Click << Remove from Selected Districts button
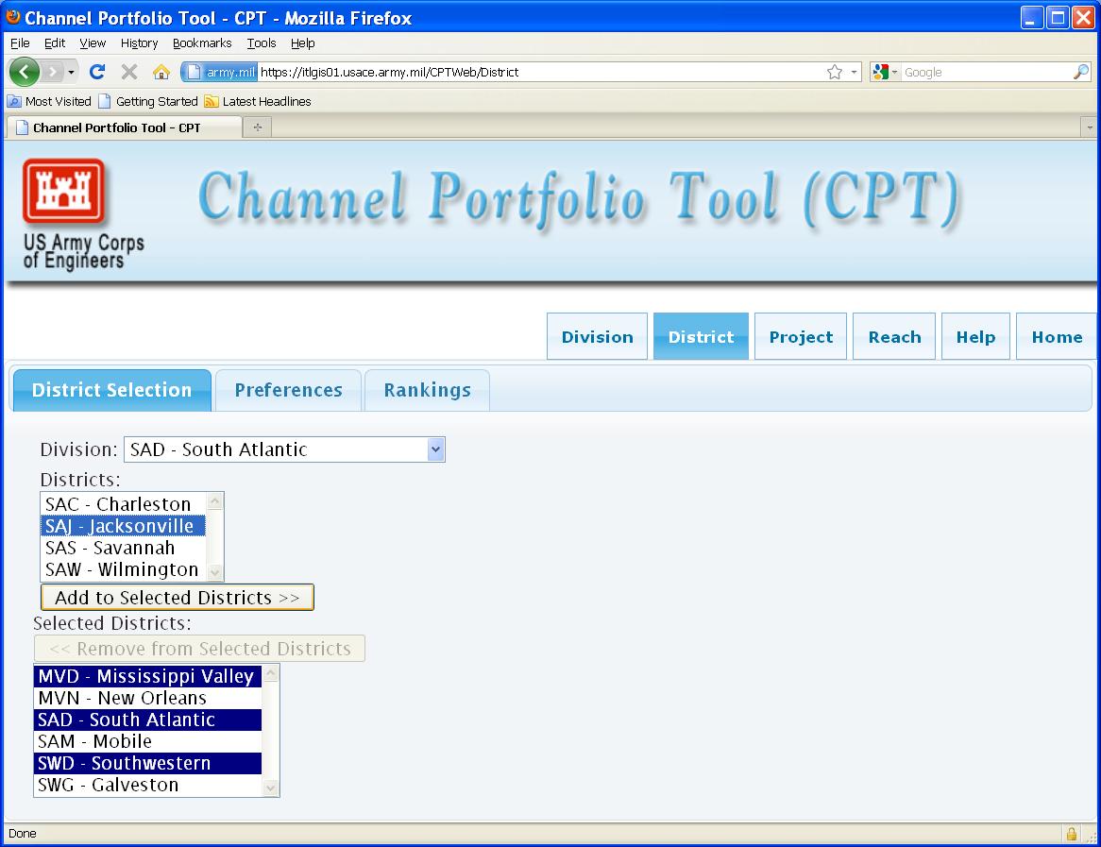 [x=199, y=649]
